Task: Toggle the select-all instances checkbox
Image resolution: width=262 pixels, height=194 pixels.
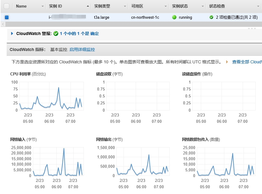Action: [x=7, y=6]
